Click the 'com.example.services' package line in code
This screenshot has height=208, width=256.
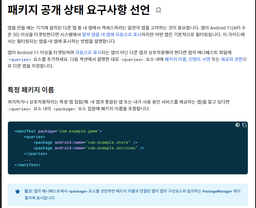point(89,148)
